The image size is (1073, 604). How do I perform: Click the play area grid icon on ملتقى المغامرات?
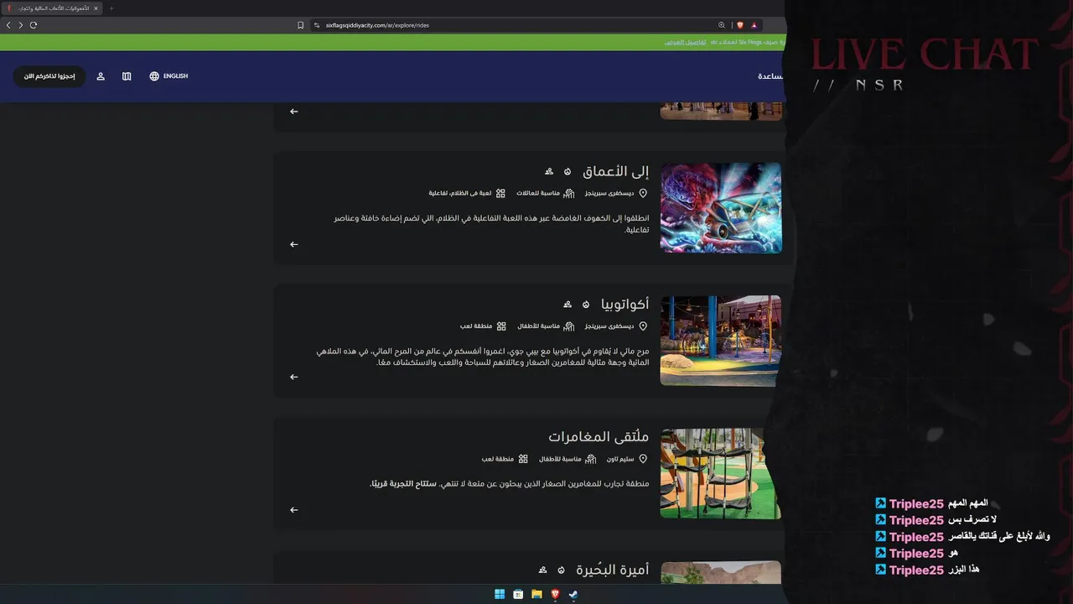click(x=523, y=459)
